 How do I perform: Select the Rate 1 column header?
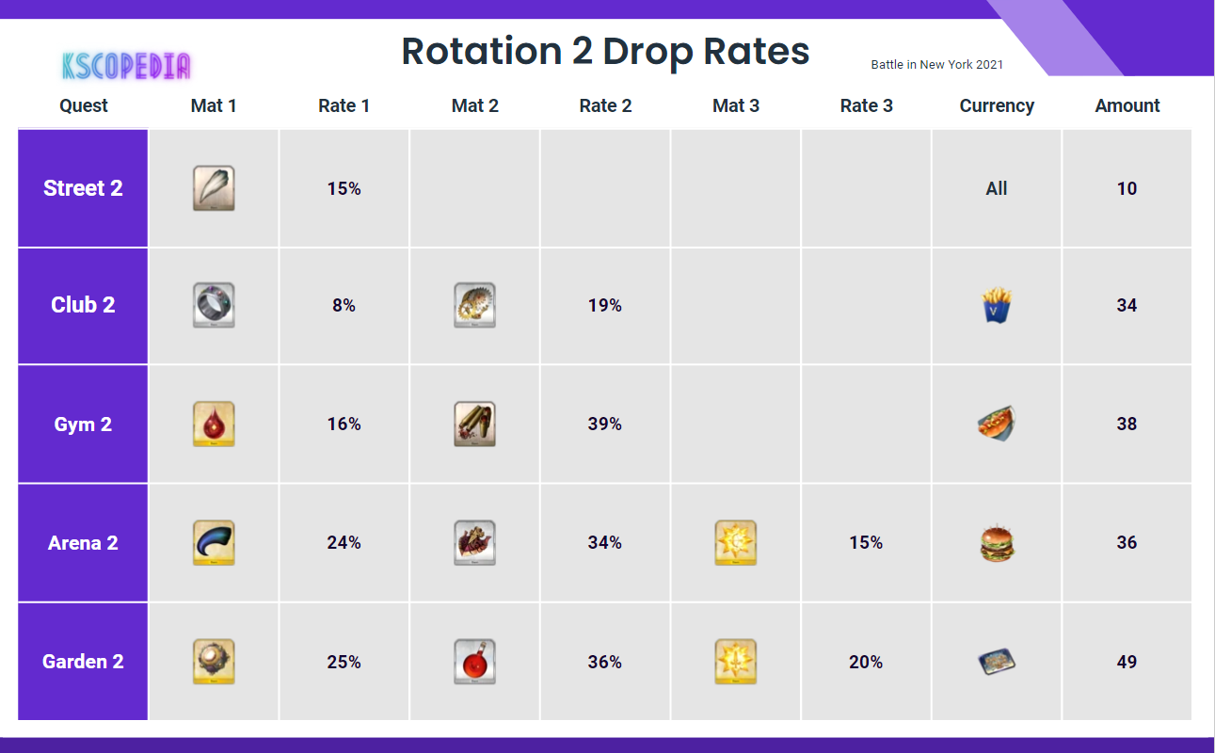[x=344, y=105]
